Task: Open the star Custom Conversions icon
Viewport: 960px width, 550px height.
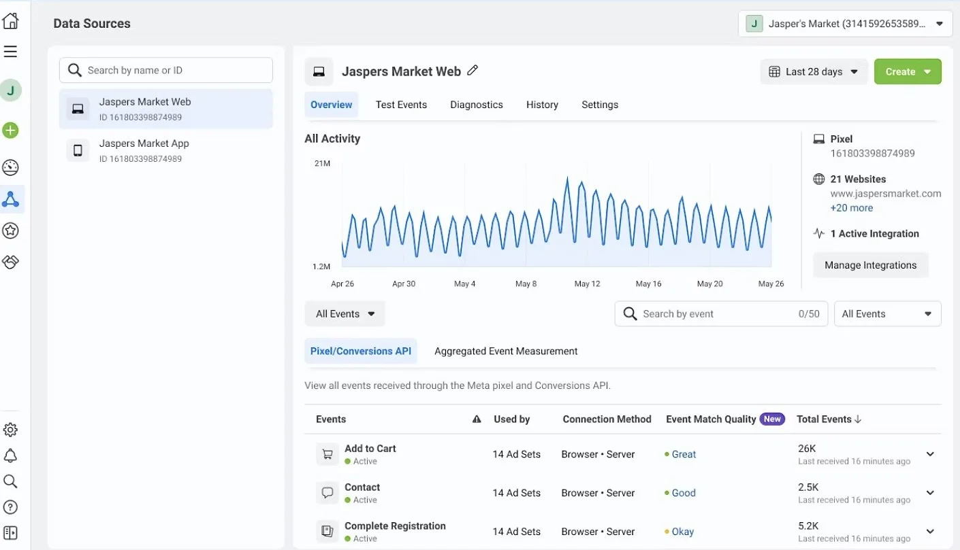Action: (x=10, y=230)
